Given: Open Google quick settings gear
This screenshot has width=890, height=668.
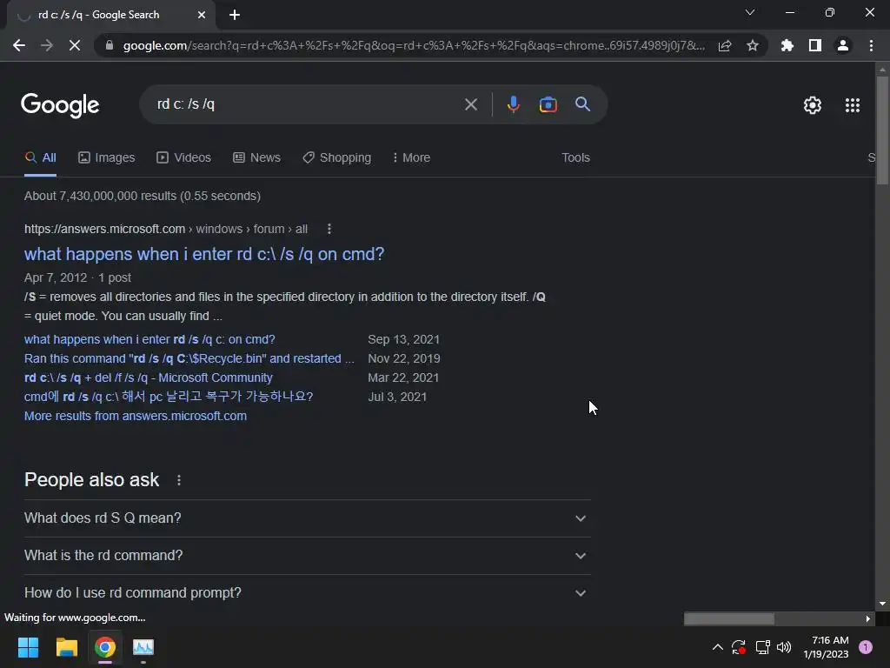Looking at the screenshot, I should 813,105.
